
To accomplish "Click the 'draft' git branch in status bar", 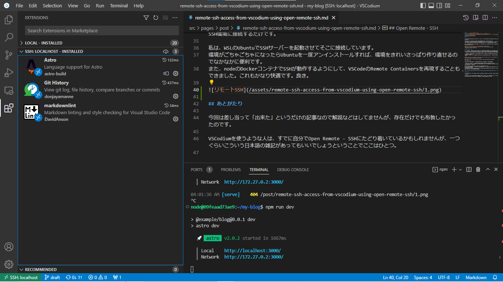I will pyautogui.click(x=52, y=278).
